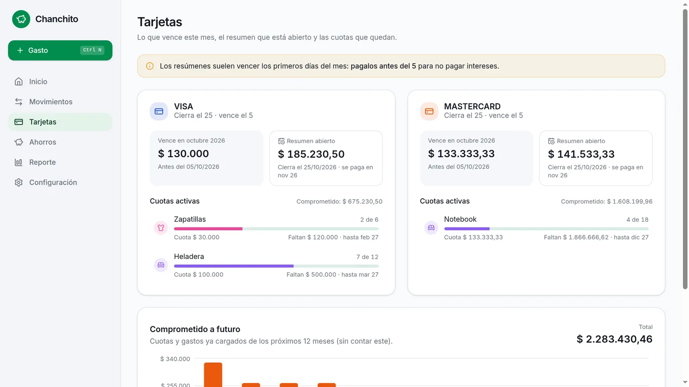Click the Comprometido: $ 1.608.199,96 text
Screen dimensions: 689x387
click(607, 202)
